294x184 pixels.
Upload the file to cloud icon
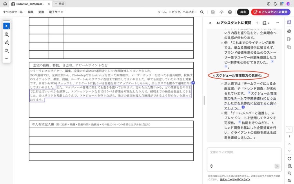(221, 12)
